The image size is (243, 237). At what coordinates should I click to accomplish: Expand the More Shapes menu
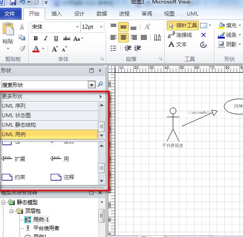(52, 96)
